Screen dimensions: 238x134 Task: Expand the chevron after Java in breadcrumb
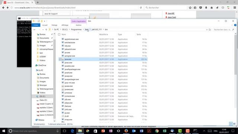coord(90,30)
